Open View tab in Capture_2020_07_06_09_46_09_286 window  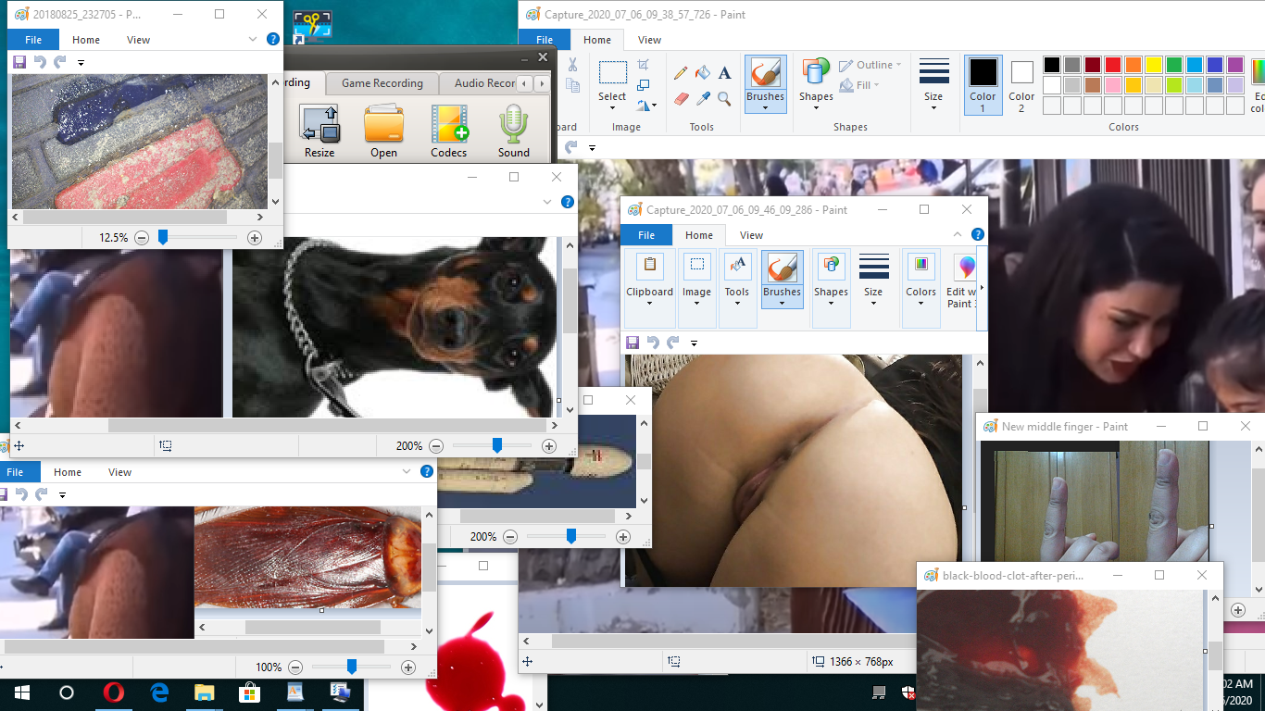point(751,235)
